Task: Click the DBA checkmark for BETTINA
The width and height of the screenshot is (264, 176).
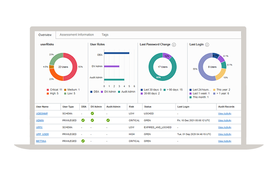Action: click(83, 141)
